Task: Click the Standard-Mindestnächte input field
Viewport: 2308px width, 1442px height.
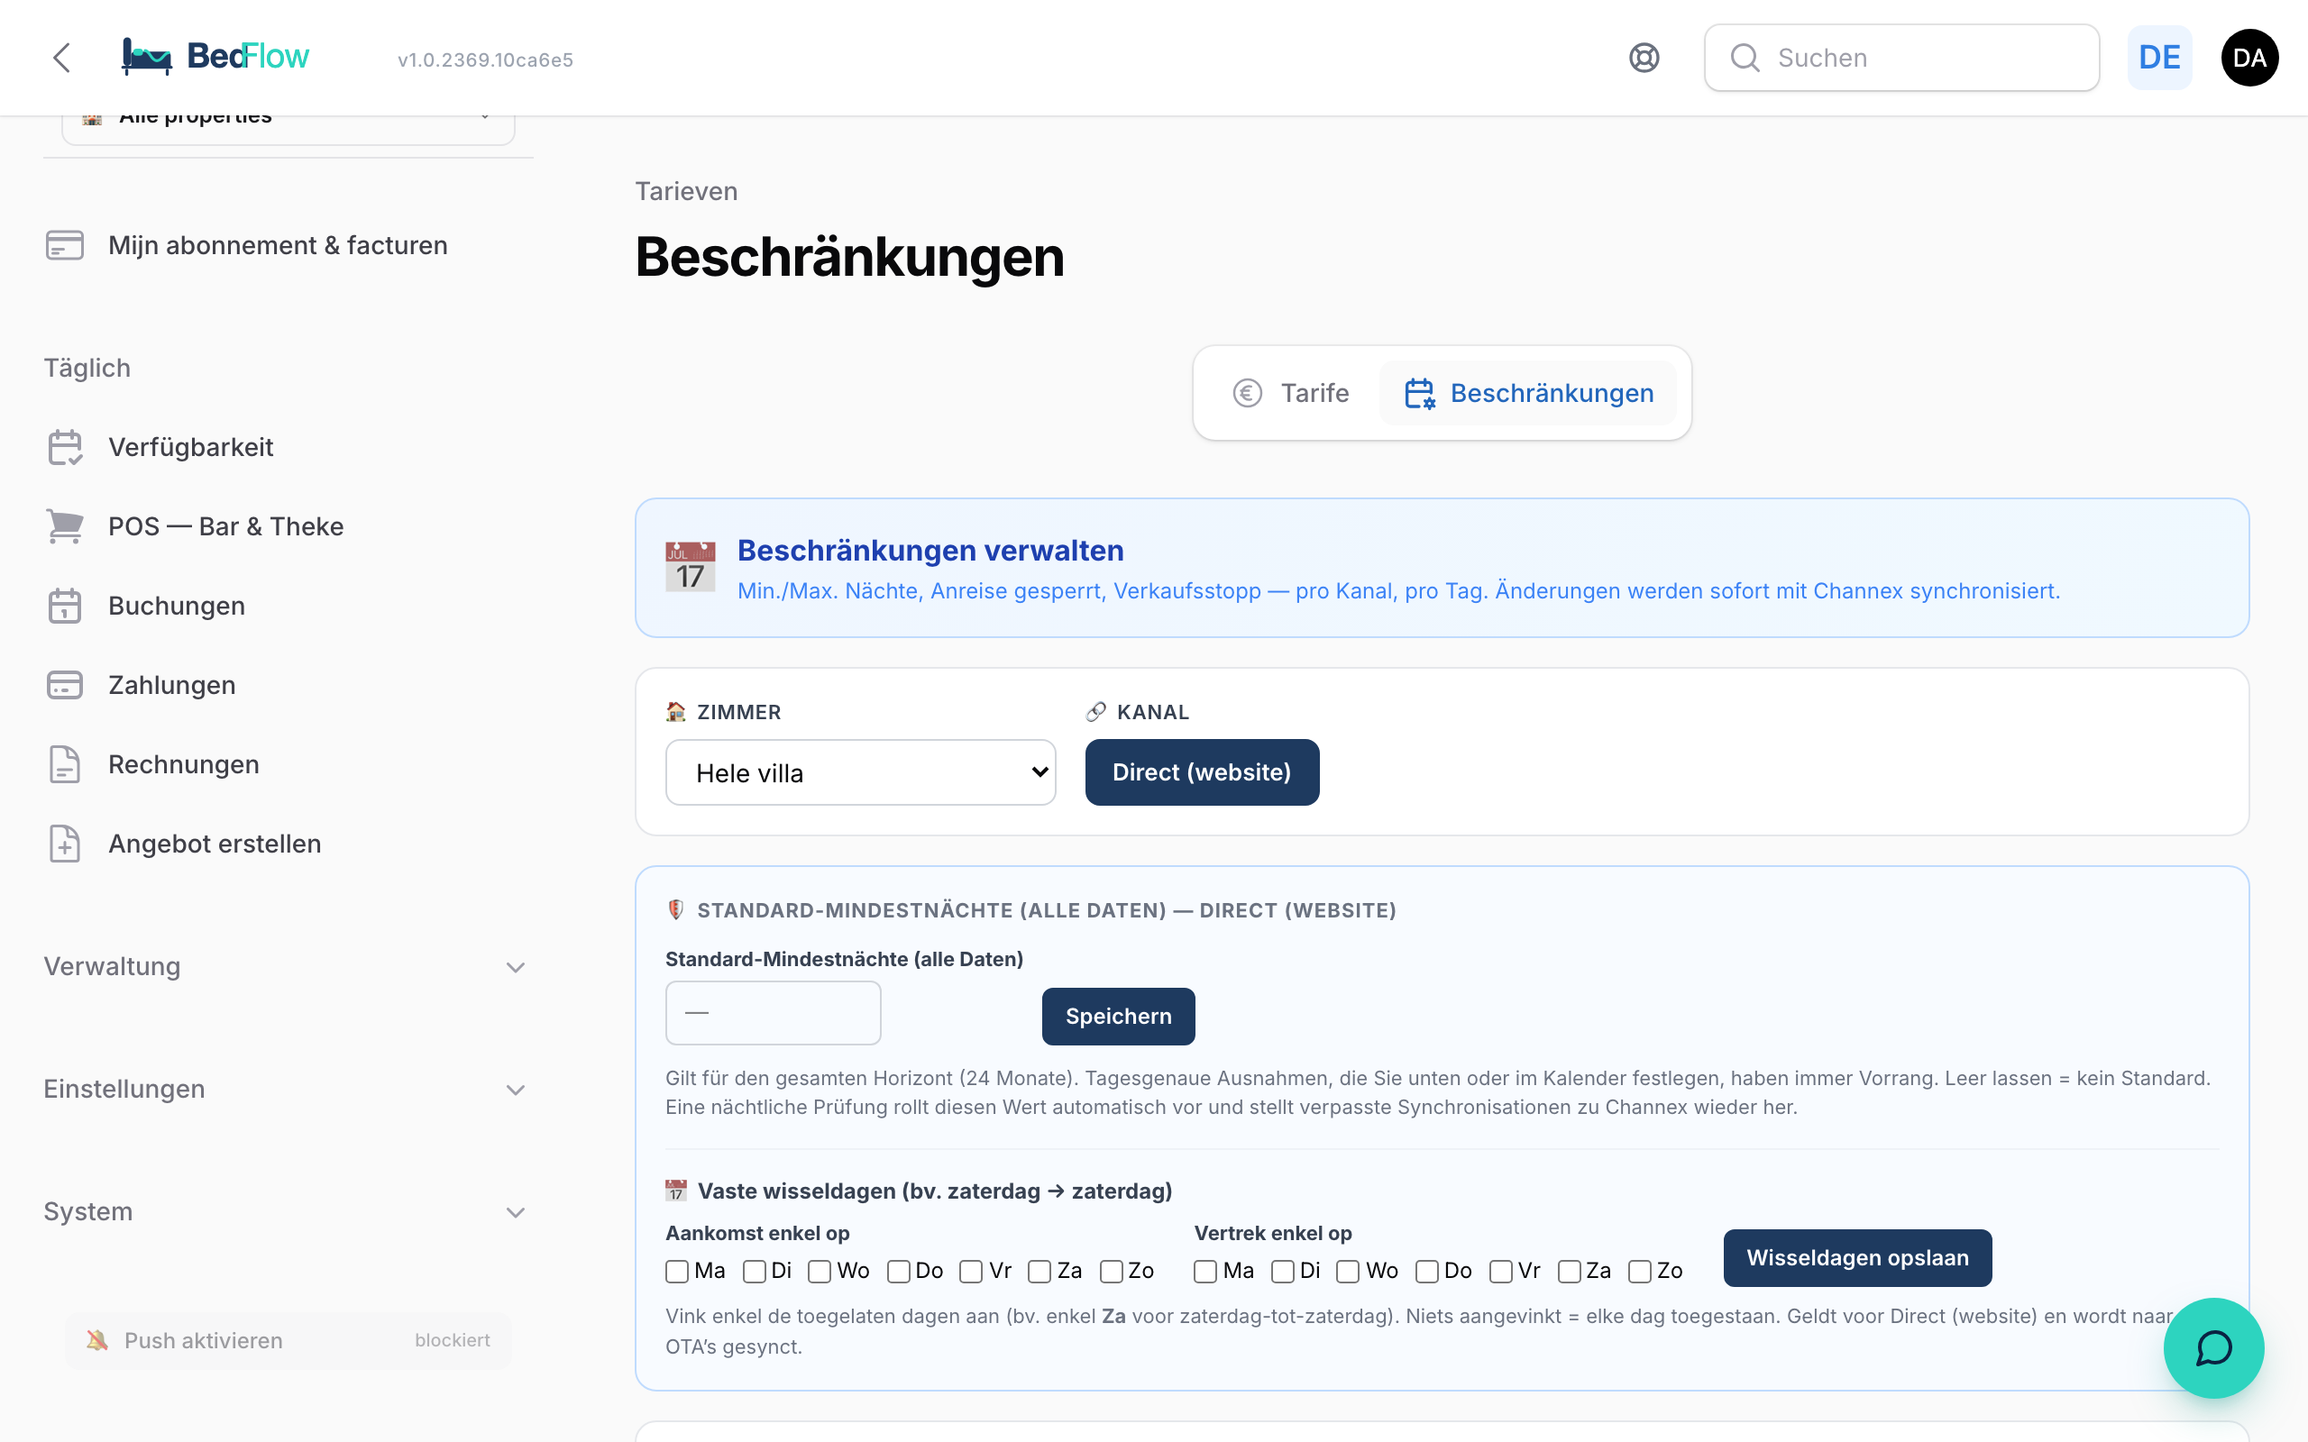Action: 773,1013
